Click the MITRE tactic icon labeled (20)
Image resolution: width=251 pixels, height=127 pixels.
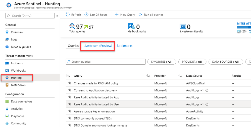click(x=239, y=31)
